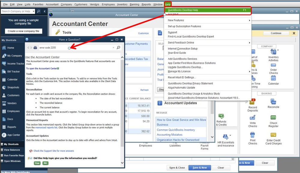This screenshot has width=300, height=173.
Task: Choose Set up Subscription Features
Action: click(x=184, y=26)
